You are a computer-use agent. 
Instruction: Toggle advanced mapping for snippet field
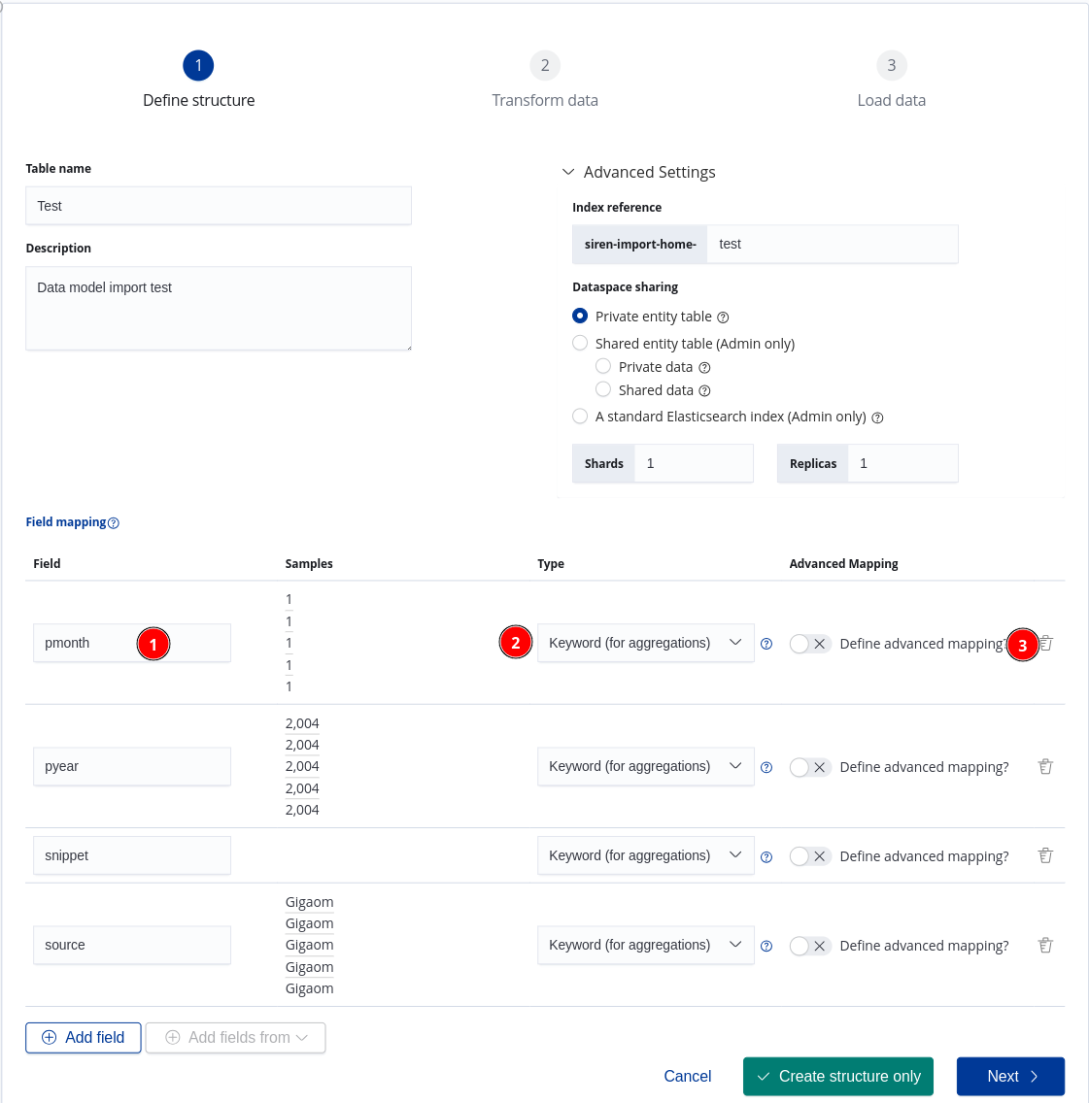[809, 856]
